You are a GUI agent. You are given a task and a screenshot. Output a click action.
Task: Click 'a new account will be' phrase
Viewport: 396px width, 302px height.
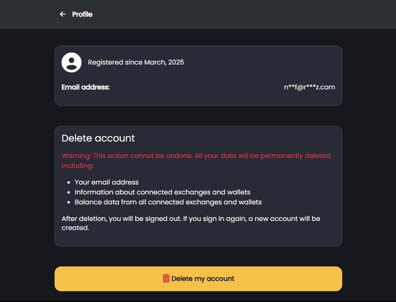[x=284, y=218]
